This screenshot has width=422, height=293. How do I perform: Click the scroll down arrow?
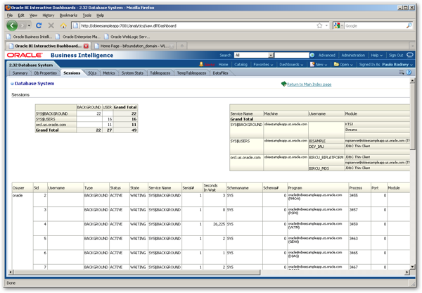coord(412,266)
